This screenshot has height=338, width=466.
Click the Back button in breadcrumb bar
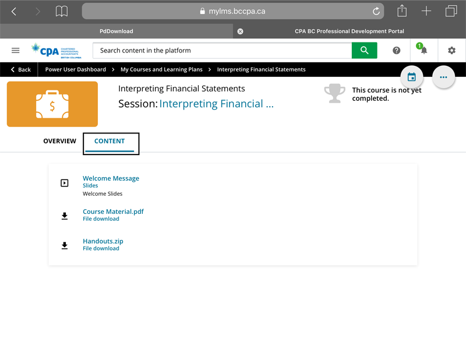pos(20,69)
